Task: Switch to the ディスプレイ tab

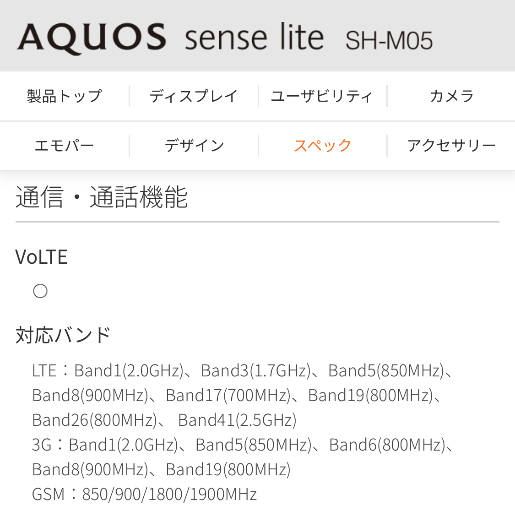Action: (194, 96)
